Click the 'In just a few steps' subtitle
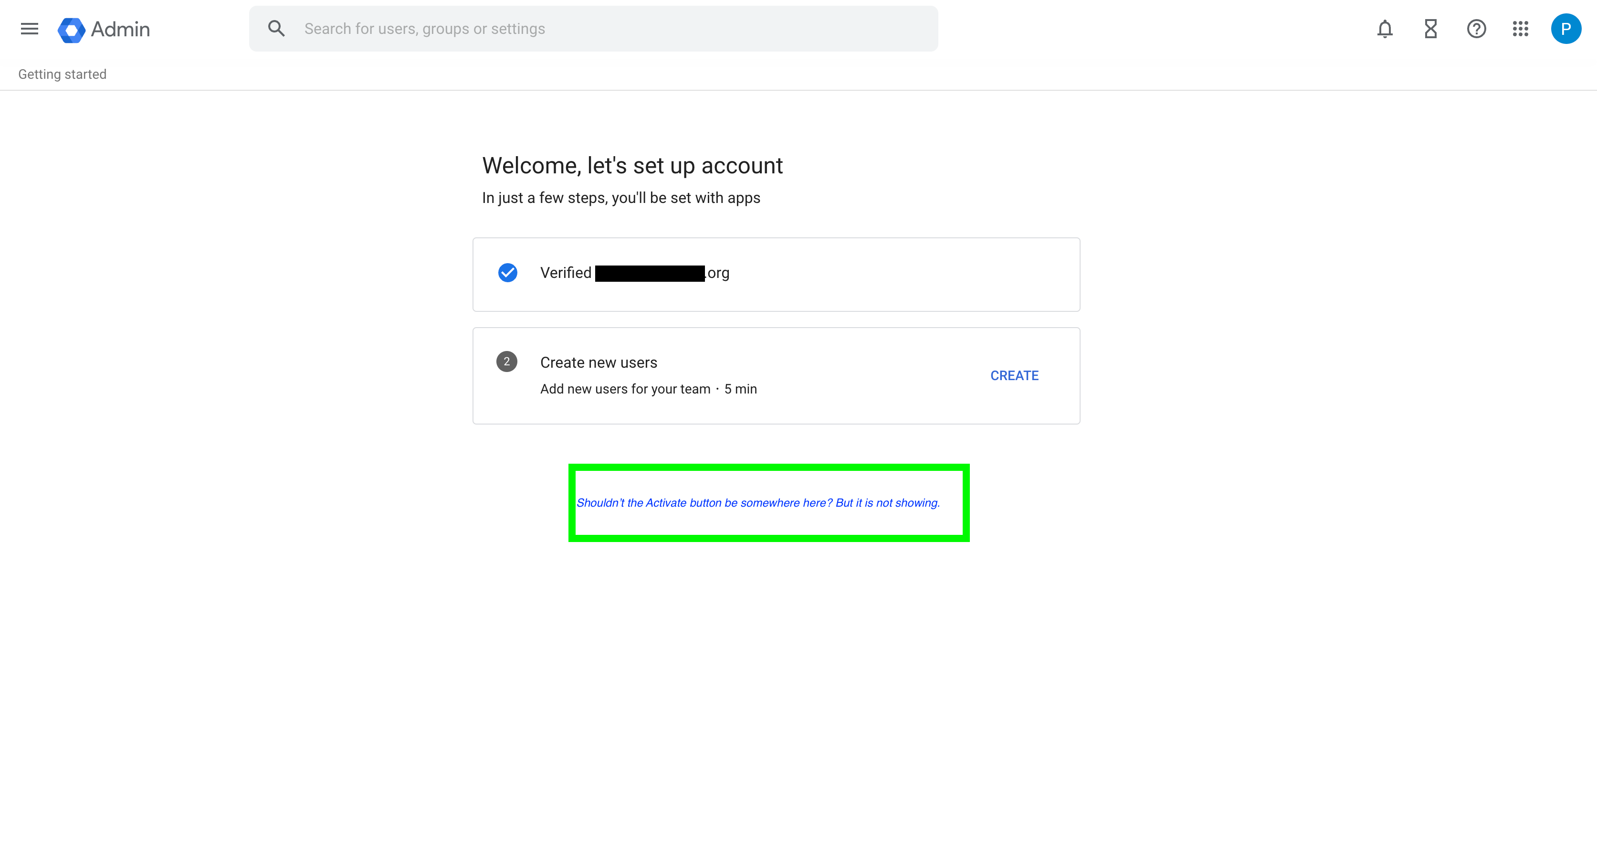Screen dimensions: 1597x851 pos(620,198)
